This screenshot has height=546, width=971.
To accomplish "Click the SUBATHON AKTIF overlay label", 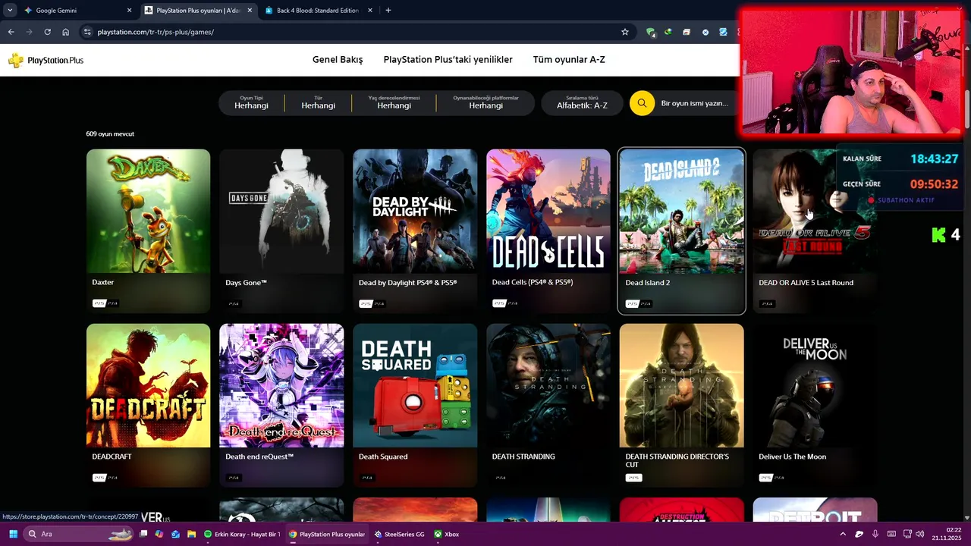I will coord(906,200).
